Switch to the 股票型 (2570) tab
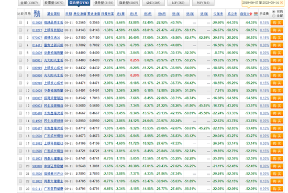Image resolution: width=288 pixels, height=193 pixels. click(x=54, y=3)
